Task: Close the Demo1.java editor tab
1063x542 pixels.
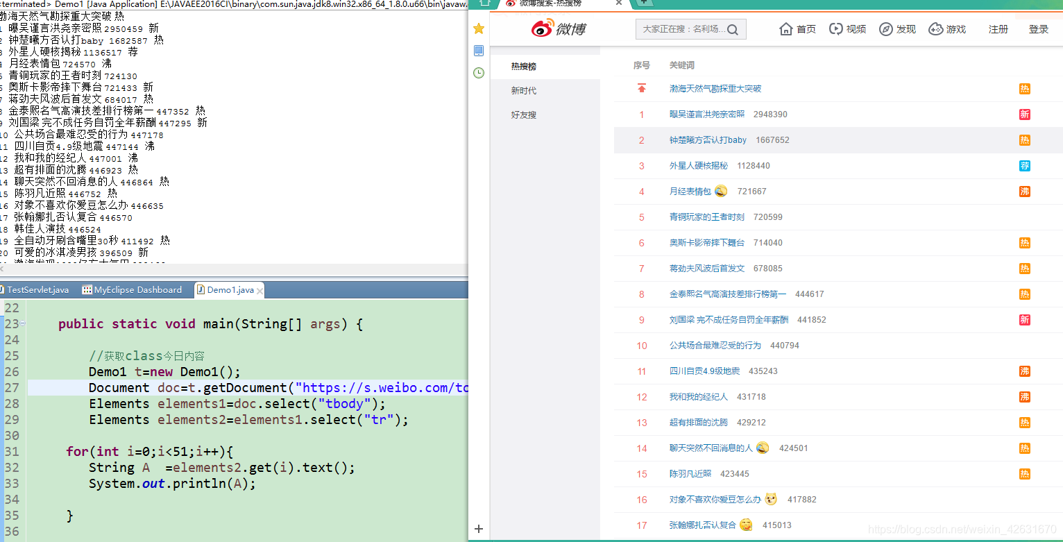Action: tap(260, 291)
